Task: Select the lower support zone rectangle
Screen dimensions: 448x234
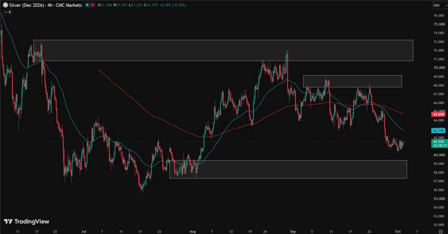Action: 288,169
